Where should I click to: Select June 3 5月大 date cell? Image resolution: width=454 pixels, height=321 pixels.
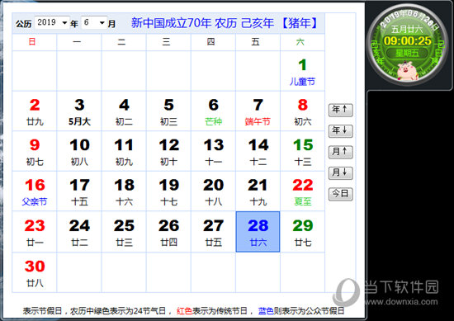pos(79,111)
